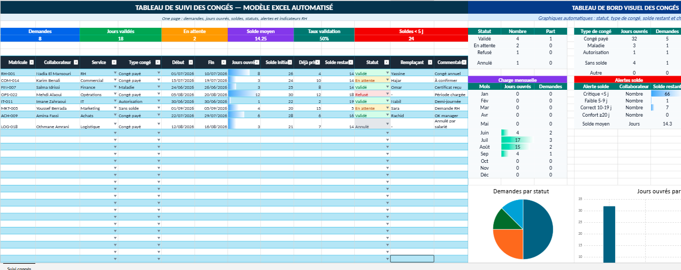Click the matricule cell MKT-005
The width and height of the screenshot is (681, 270).
[x=18, y=108]
